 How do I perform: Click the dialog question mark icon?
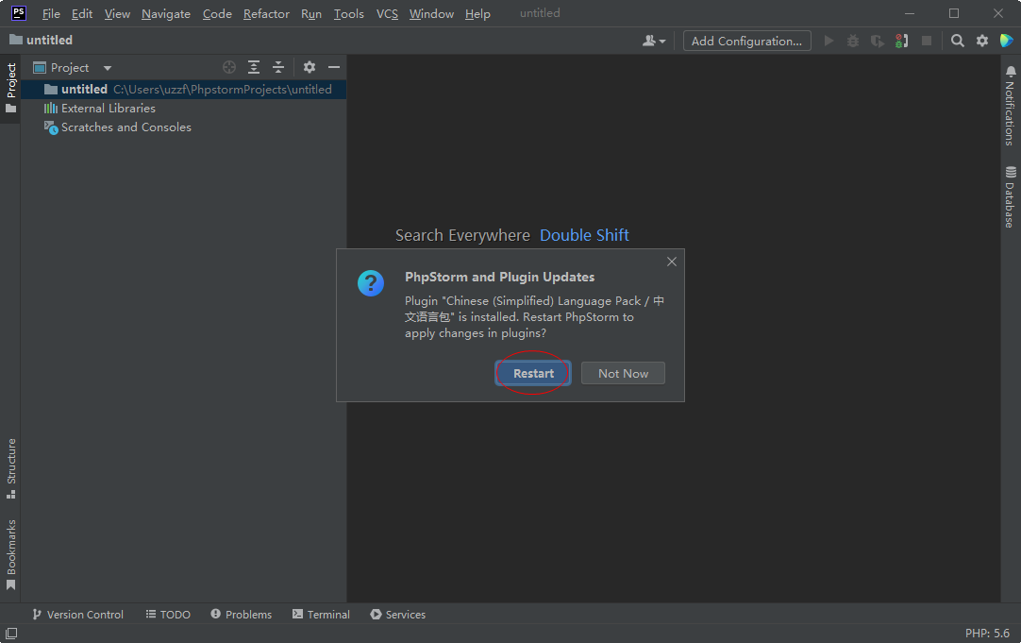pyautogui.click(x=371, y=283)
